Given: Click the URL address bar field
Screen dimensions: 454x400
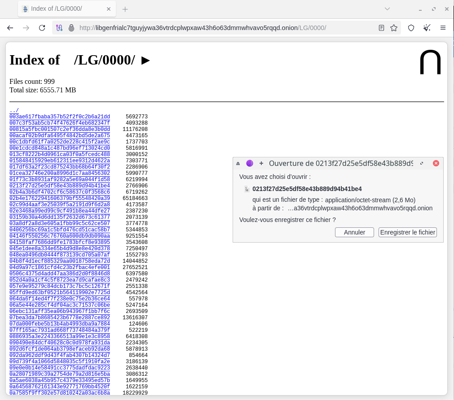Looking at the screenshot, I should pyautogui.click(x=225, y=28).
